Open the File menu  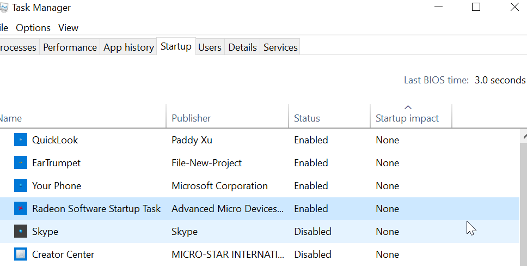[x=4, y=28]
